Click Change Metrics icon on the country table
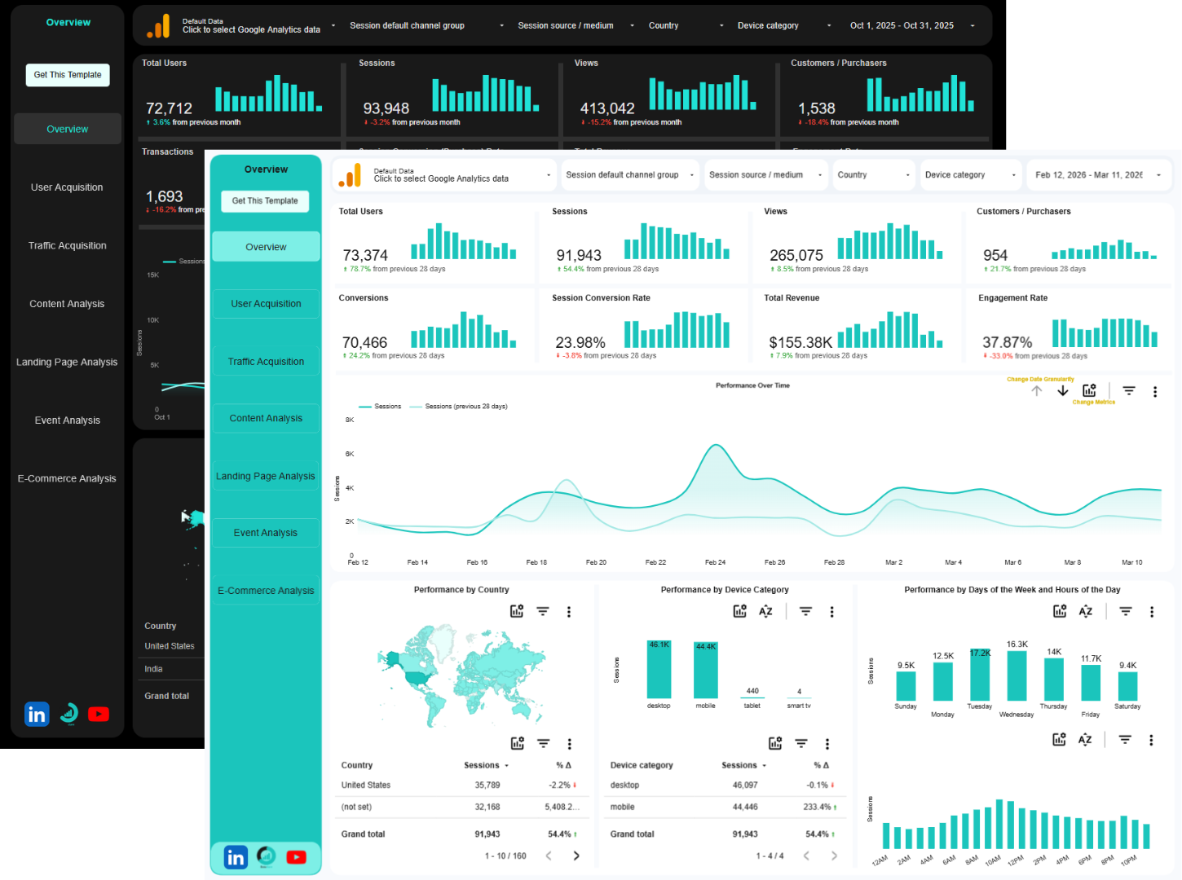 point(518,743)
